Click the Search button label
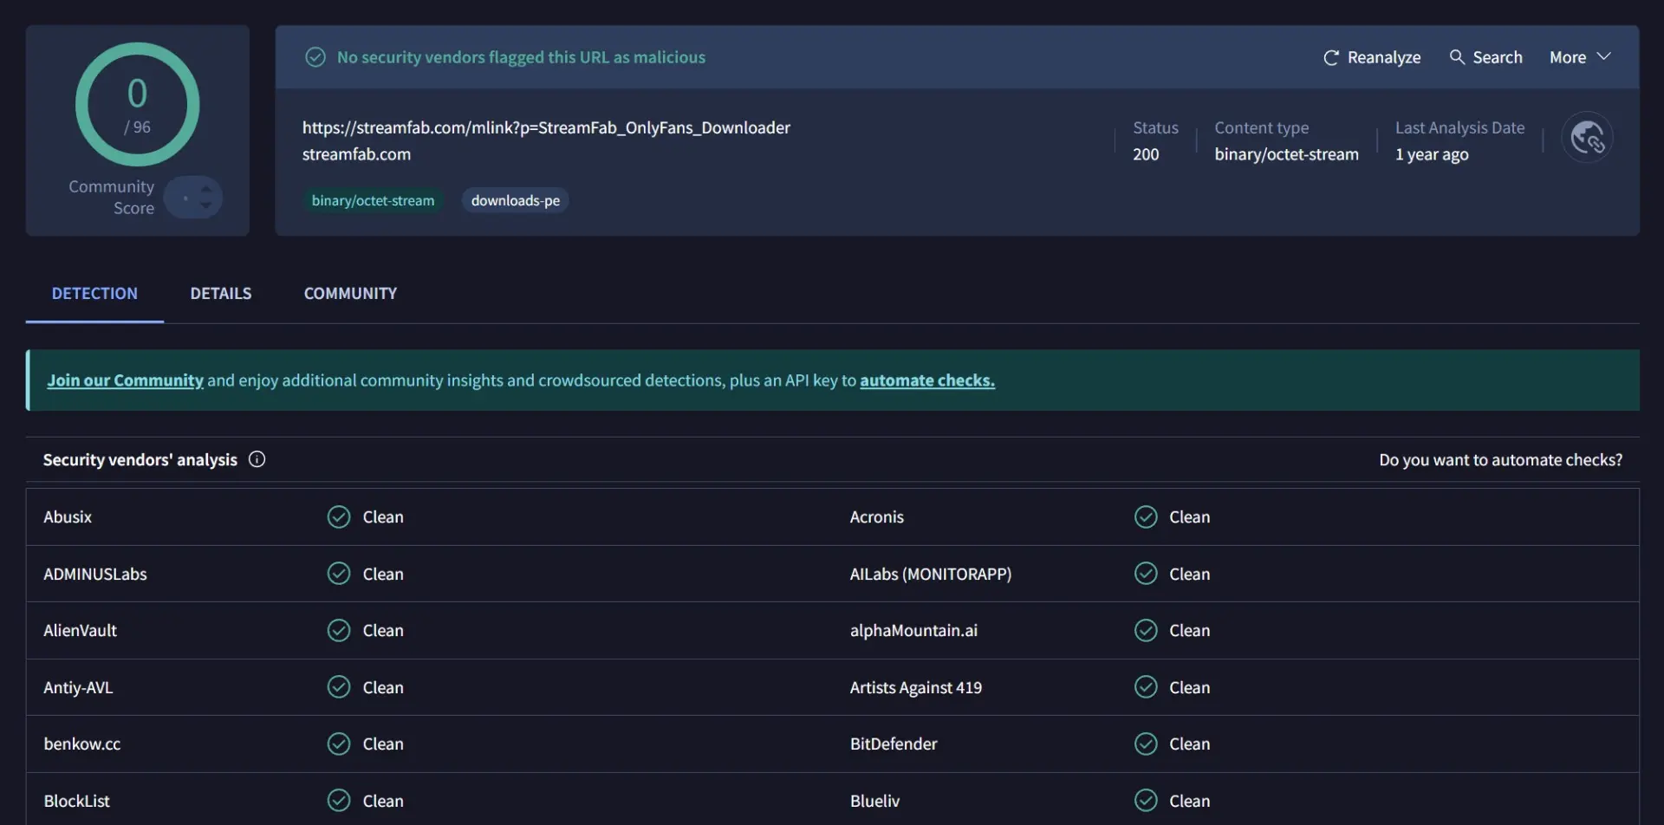1664x825 pixels. tap(1498, 57)
